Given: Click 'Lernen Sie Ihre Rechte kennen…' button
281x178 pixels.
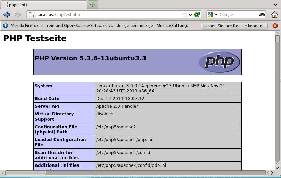Looking at the screenshot, I should (234, 26).
